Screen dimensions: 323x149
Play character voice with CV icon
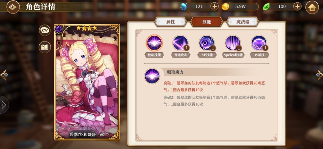point(45,31)
